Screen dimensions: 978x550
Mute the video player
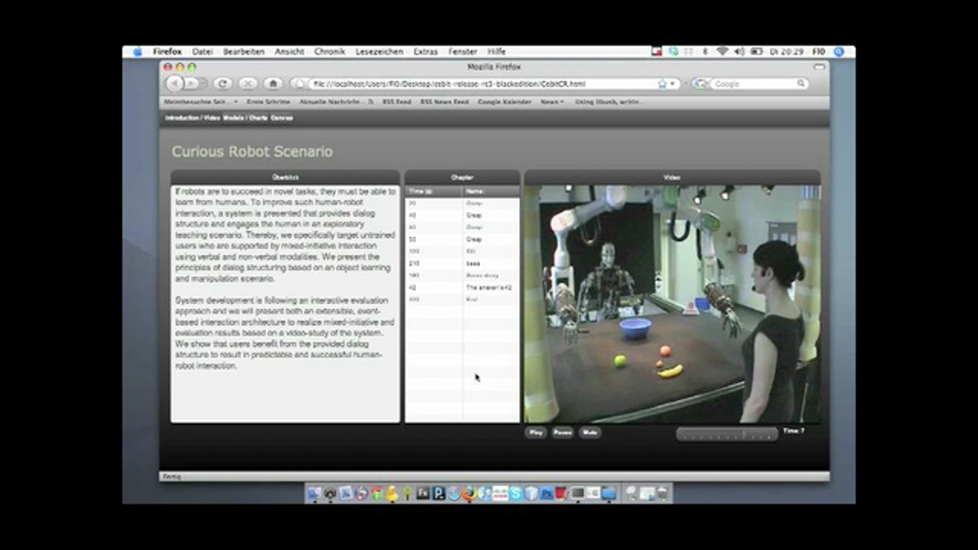590,433
